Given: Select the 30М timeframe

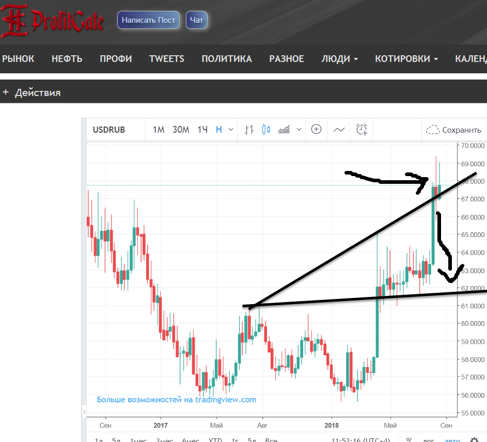Looking at the screenshot, I should pyautogui.click(x=181, y=130).
